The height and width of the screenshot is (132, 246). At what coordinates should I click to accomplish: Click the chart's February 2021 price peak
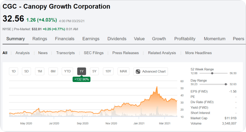[x=157, y=87]
